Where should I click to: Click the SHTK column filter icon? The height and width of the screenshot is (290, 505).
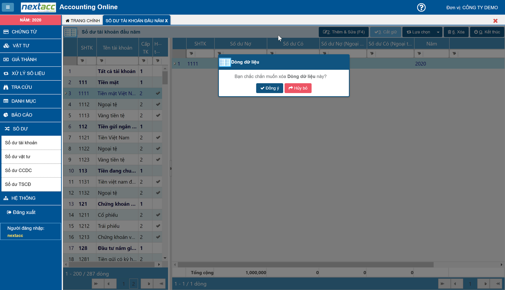[x=82, y=61]
